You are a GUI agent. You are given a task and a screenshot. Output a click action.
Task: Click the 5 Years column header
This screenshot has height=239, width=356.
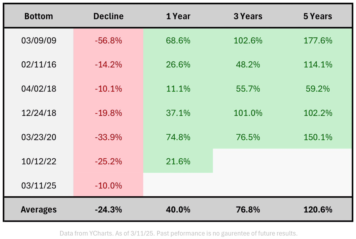(x=318, y=16)
